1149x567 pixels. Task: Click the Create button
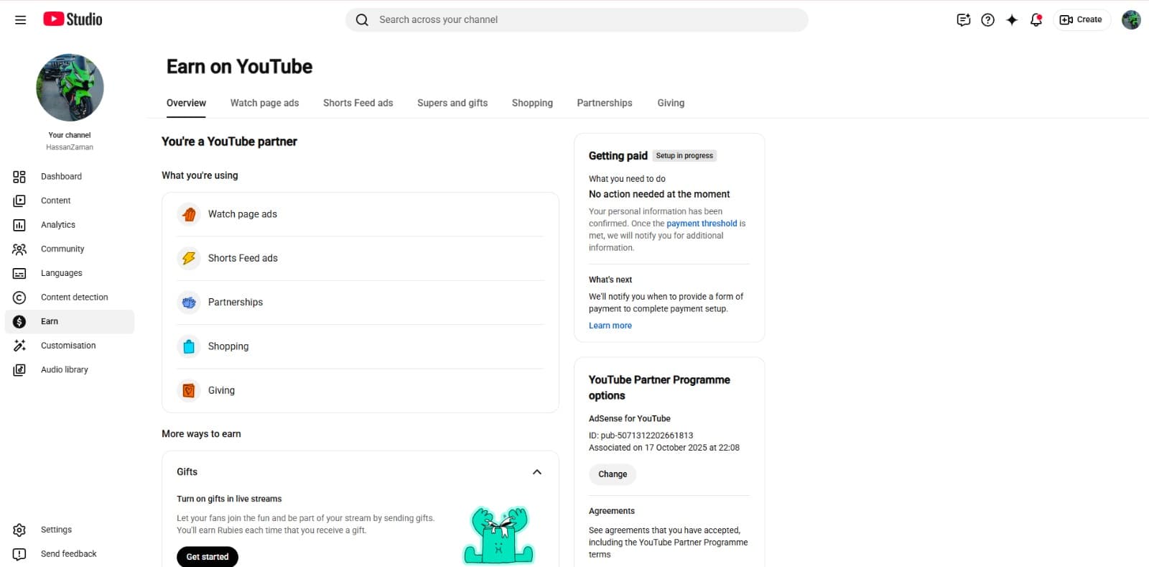pos(1081,20)
